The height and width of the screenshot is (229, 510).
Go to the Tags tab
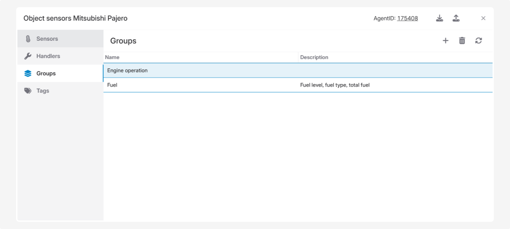click(42, 91)
